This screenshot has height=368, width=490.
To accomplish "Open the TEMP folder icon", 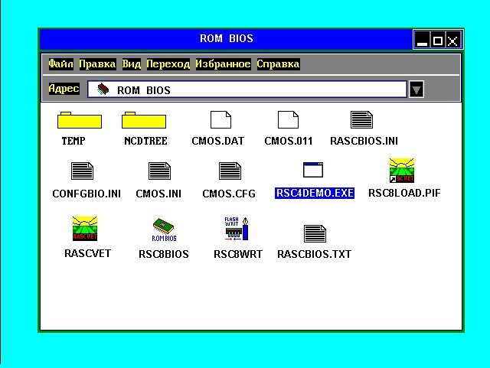I will [80, 120].
